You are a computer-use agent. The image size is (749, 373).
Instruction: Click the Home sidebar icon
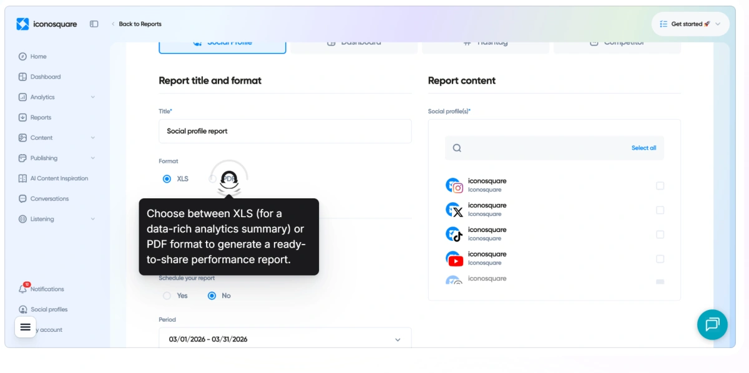pyautogui.click(x=23, y=56)
